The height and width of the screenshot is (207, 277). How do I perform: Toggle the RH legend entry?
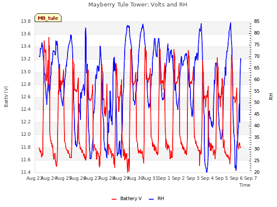tap(157, 198)
